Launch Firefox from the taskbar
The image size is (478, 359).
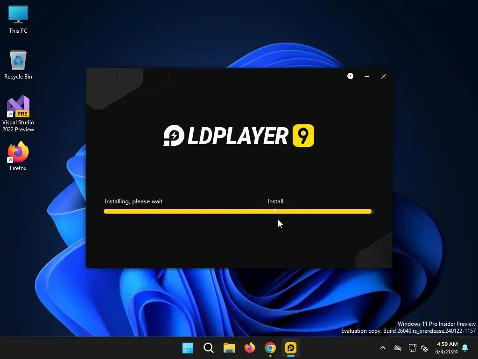click(x=250, y=348)
